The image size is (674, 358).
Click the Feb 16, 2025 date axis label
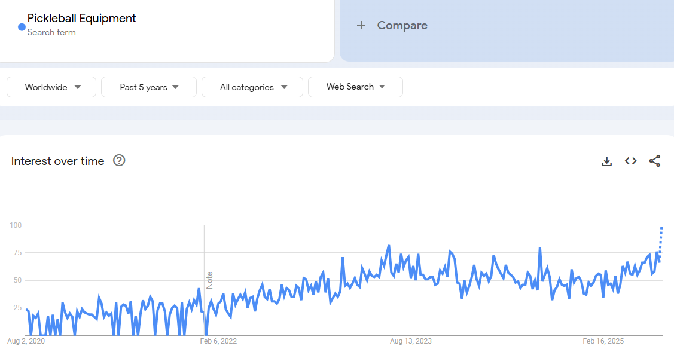(x=603, y=341)
